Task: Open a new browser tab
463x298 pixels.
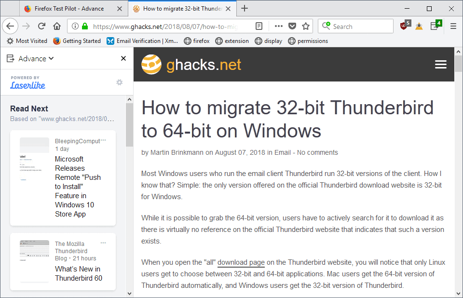Action: [245, 8]
